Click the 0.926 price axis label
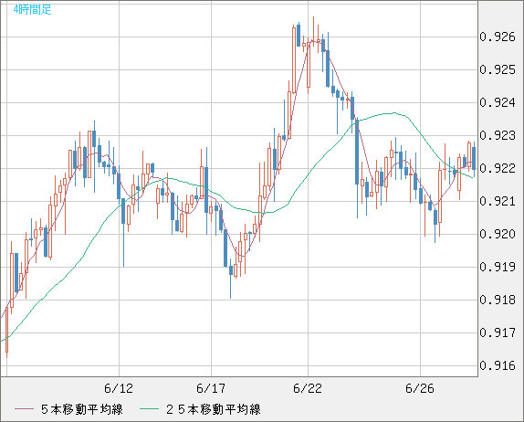 [x=498, y=37]
